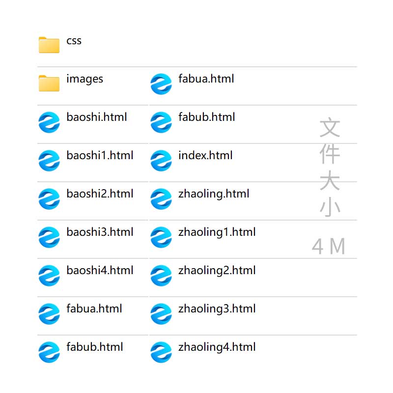Select the baoshi2.html file name
This screenshot has height=393, width=393.
100,194
